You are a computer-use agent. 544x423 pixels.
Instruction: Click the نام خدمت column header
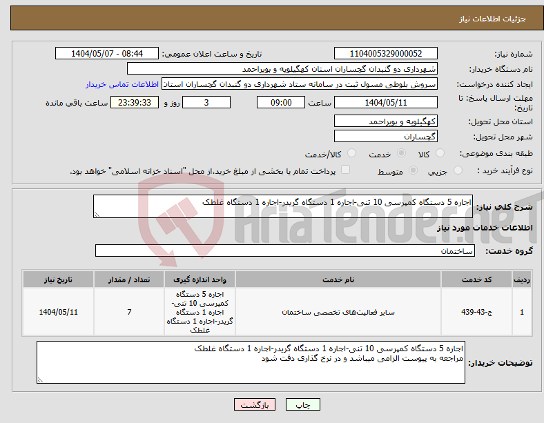pyautogui.click(x=338, y=279)
